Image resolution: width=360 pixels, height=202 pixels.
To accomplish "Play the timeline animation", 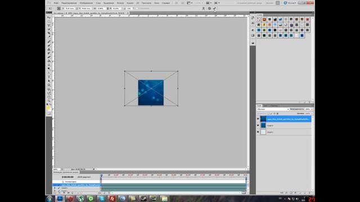I will coord(64,193).
